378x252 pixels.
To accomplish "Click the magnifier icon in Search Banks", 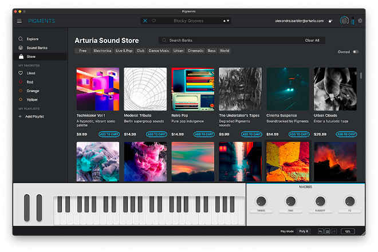I will [164, 40].
